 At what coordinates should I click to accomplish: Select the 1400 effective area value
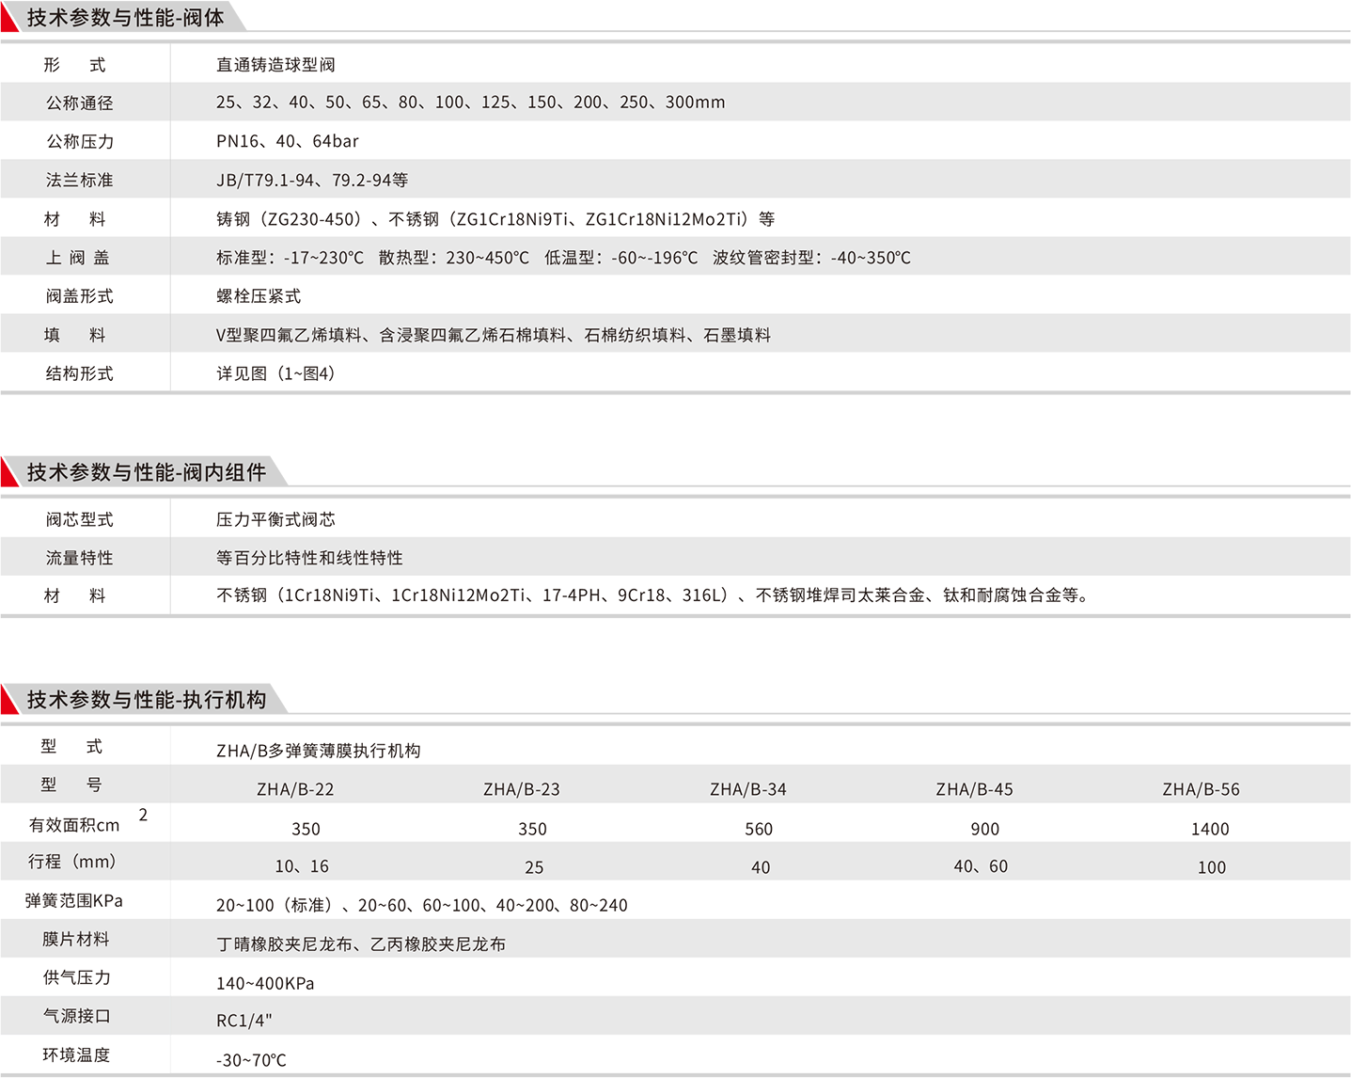1210,829
